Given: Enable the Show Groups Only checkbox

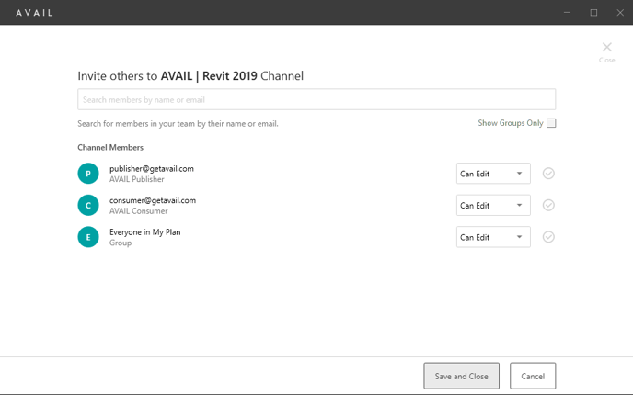Looking at the screenshot, I should pos(551,123).
